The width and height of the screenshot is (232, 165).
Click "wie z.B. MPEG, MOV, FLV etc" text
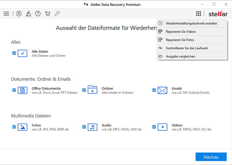[x=192, y=129]
